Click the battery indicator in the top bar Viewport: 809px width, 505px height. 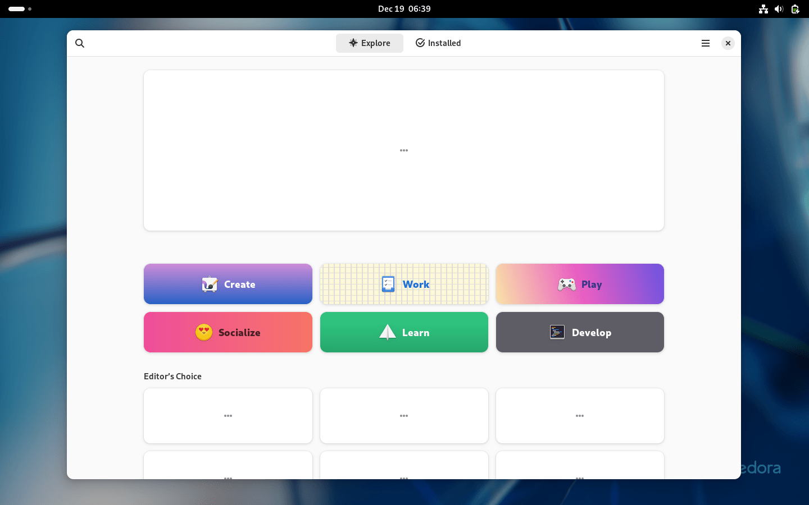[x=795, y=9]
